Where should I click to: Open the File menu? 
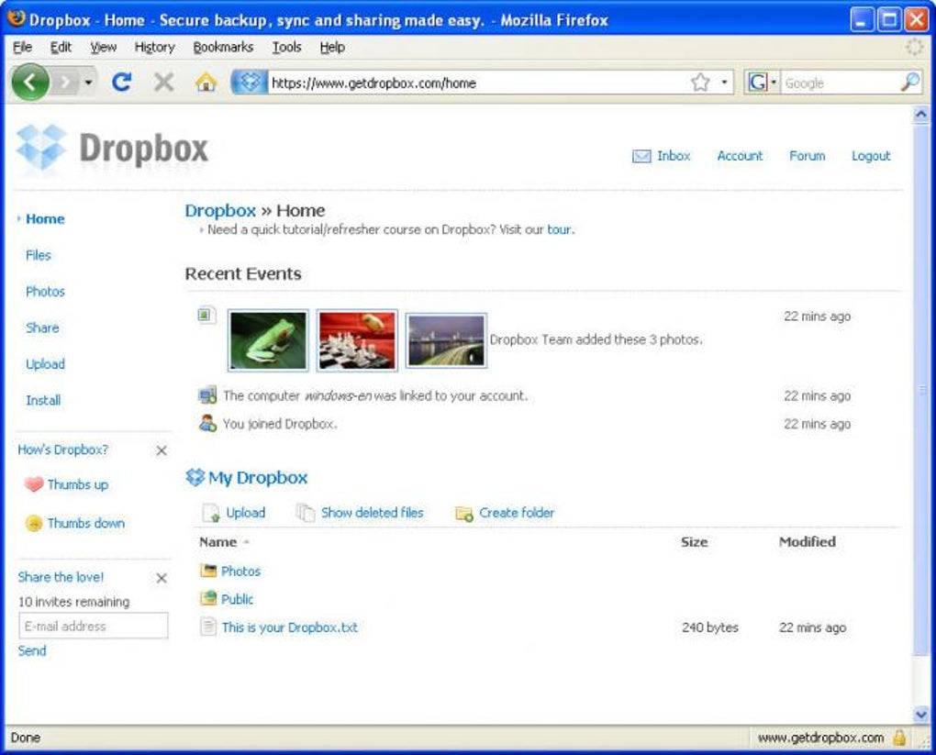22,47
